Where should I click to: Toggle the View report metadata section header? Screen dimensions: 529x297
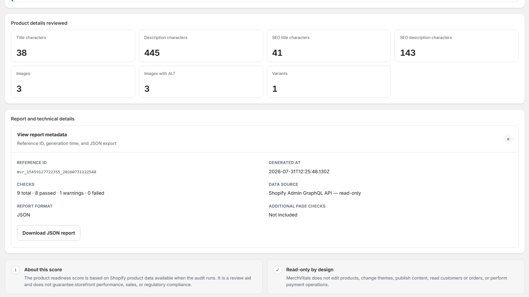[x=264, y=139]
